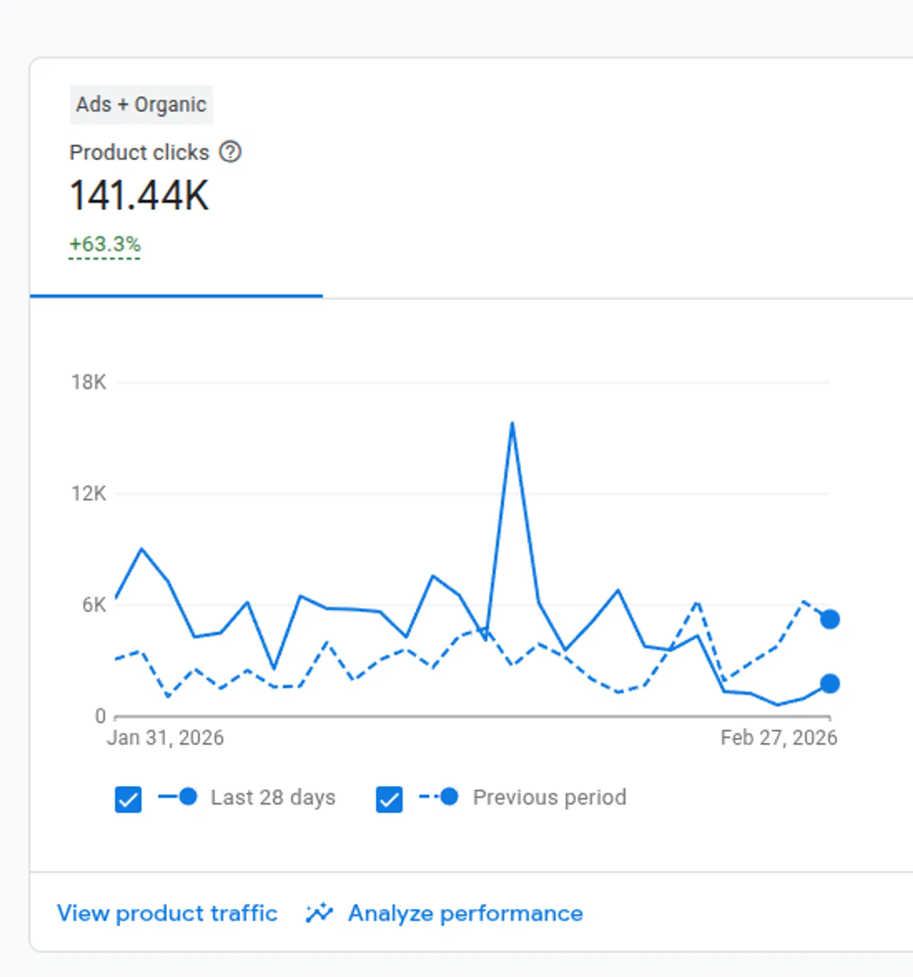Toggle Last 28 days series visibility
Screen dimensions: 913x977
(x=127, y=797)
